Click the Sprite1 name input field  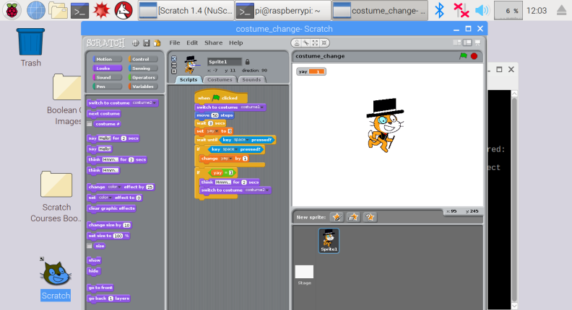[225, 61]
